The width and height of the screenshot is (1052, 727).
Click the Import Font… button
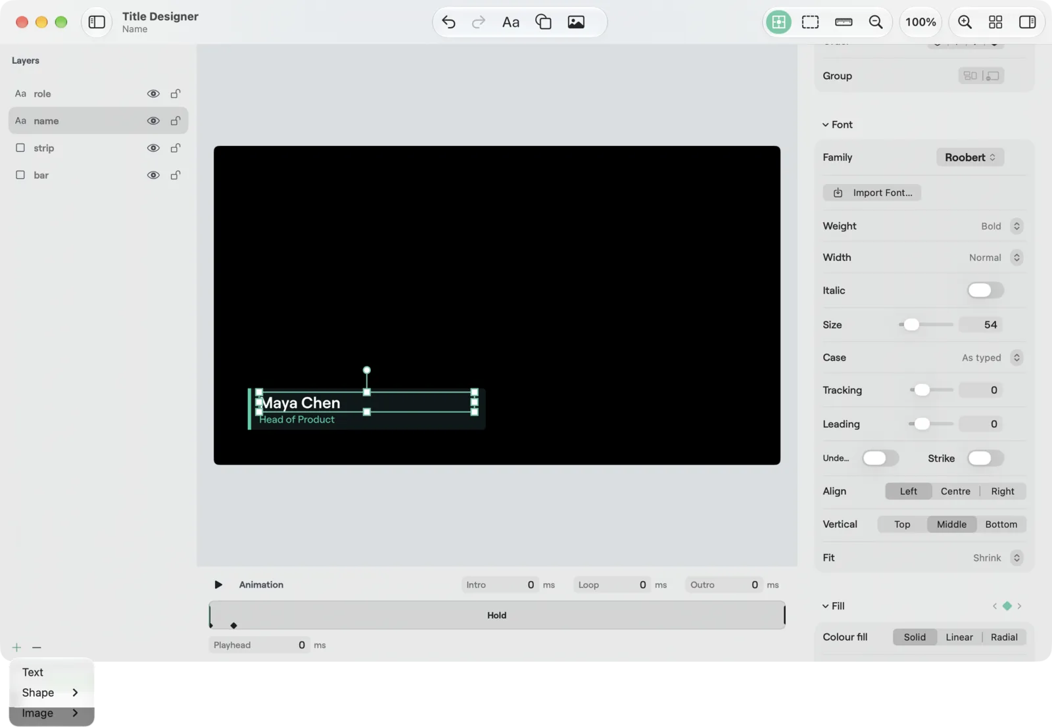click(x=872, y=193)
